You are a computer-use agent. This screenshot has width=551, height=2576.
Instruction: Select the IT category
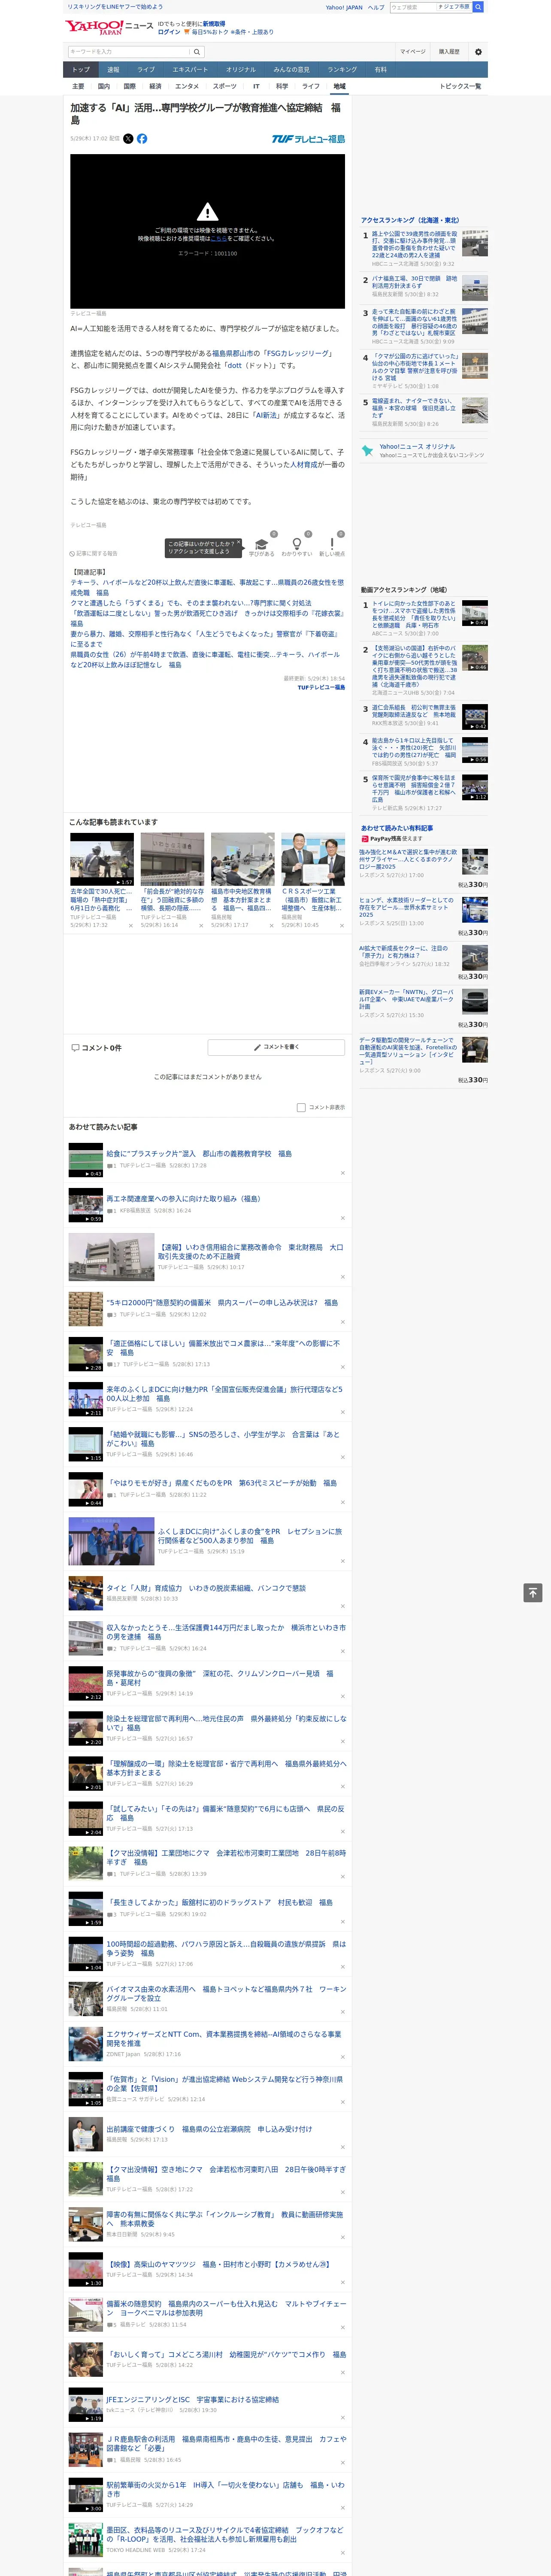pos(256,86)
